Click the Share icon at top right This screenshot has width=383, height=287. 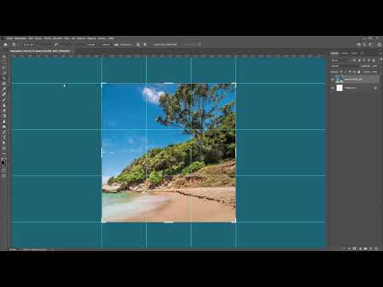tap(380, 45)
